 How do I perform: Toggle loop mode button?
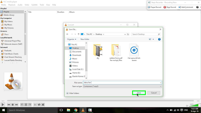pos(39,105)
